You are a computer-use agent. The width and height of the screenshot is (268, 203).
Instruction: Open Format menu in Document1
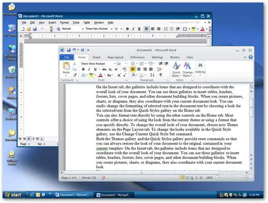click(x=64, y=23)
